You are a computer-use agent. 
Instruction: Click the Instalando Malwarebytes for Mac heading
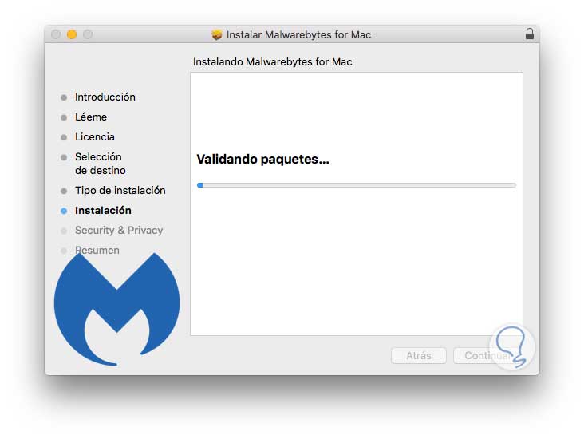(x=272, y=62)
